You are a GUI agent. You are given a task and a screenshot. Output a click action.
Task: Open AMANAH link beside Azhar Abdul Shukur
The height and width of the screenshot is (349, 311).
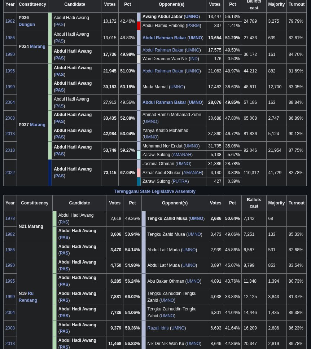[x=193, y=172]
